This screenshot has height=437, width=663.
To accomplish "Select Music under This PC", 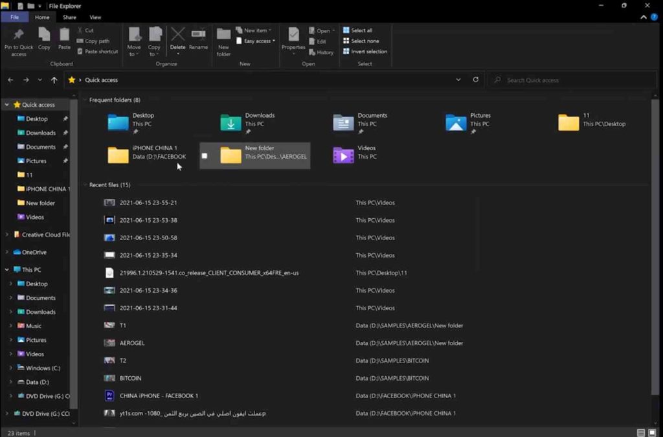I will coord(29,326).
